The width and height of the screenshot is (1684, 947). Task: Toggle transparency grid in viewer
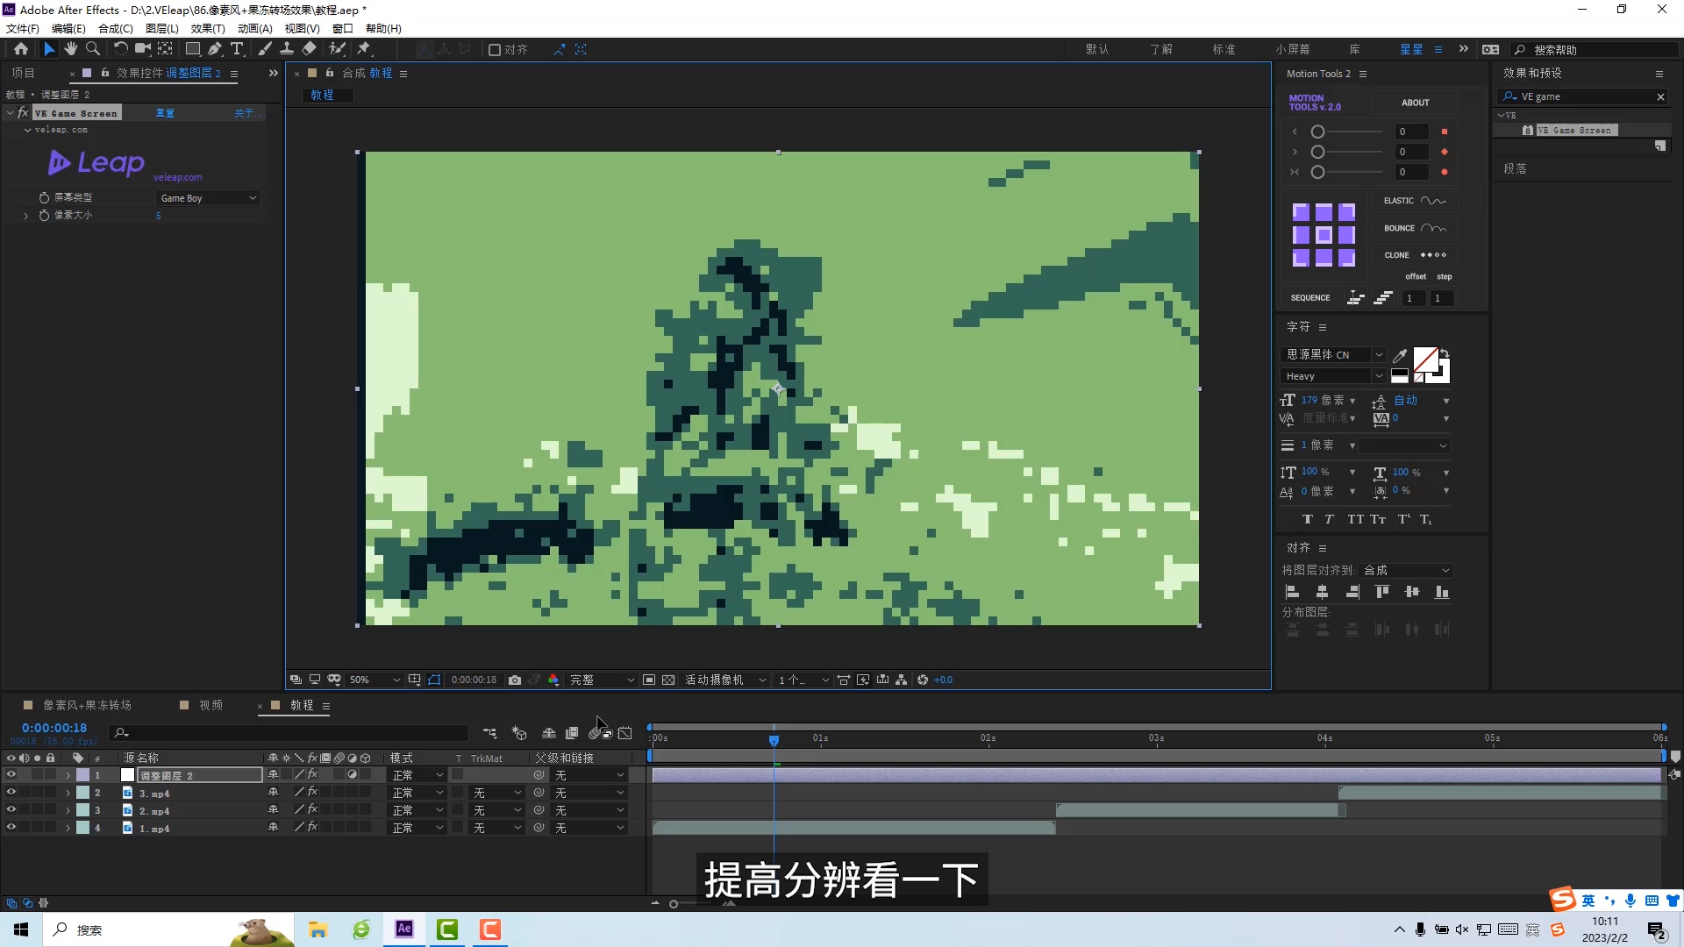(x=668, y=680)
